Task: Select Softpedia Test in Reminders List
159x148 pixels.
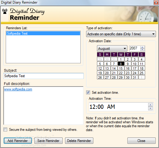Action: tap(43, 33)
